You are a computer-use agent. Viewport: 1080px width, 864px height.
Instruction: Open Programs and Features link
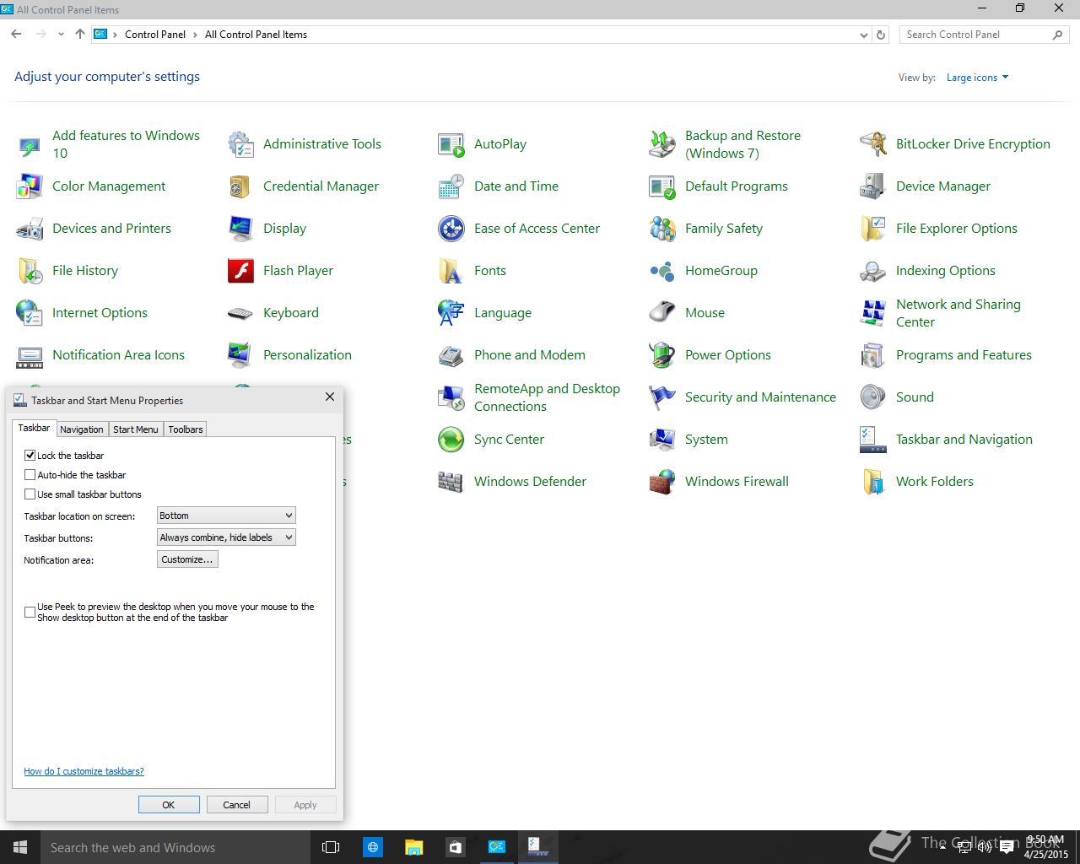(964, 355)
